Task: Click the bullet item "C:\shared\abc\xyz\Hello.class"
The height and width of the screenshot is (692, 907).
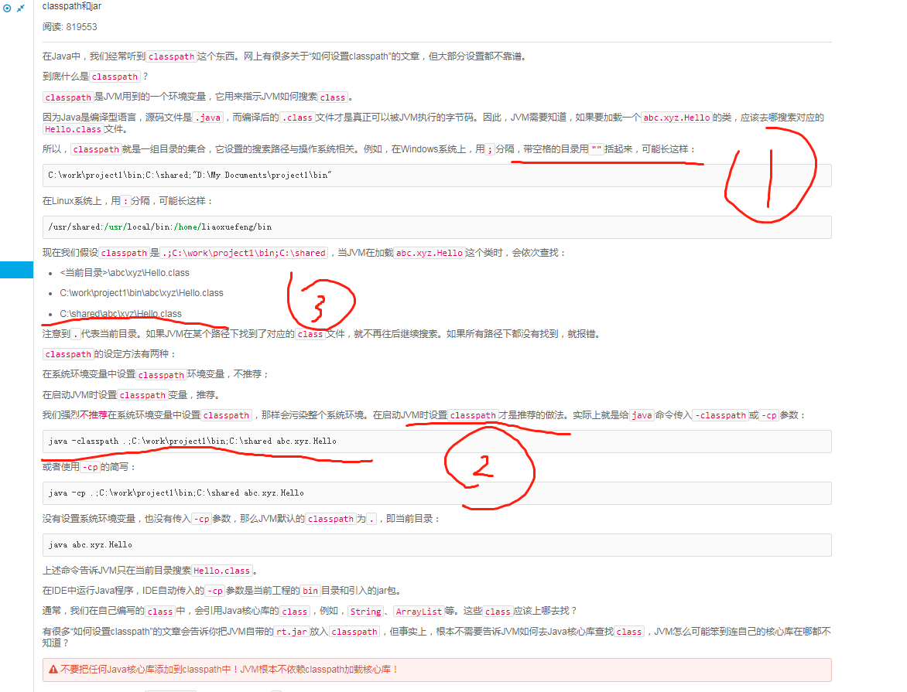Action: (x=120, y=313)
